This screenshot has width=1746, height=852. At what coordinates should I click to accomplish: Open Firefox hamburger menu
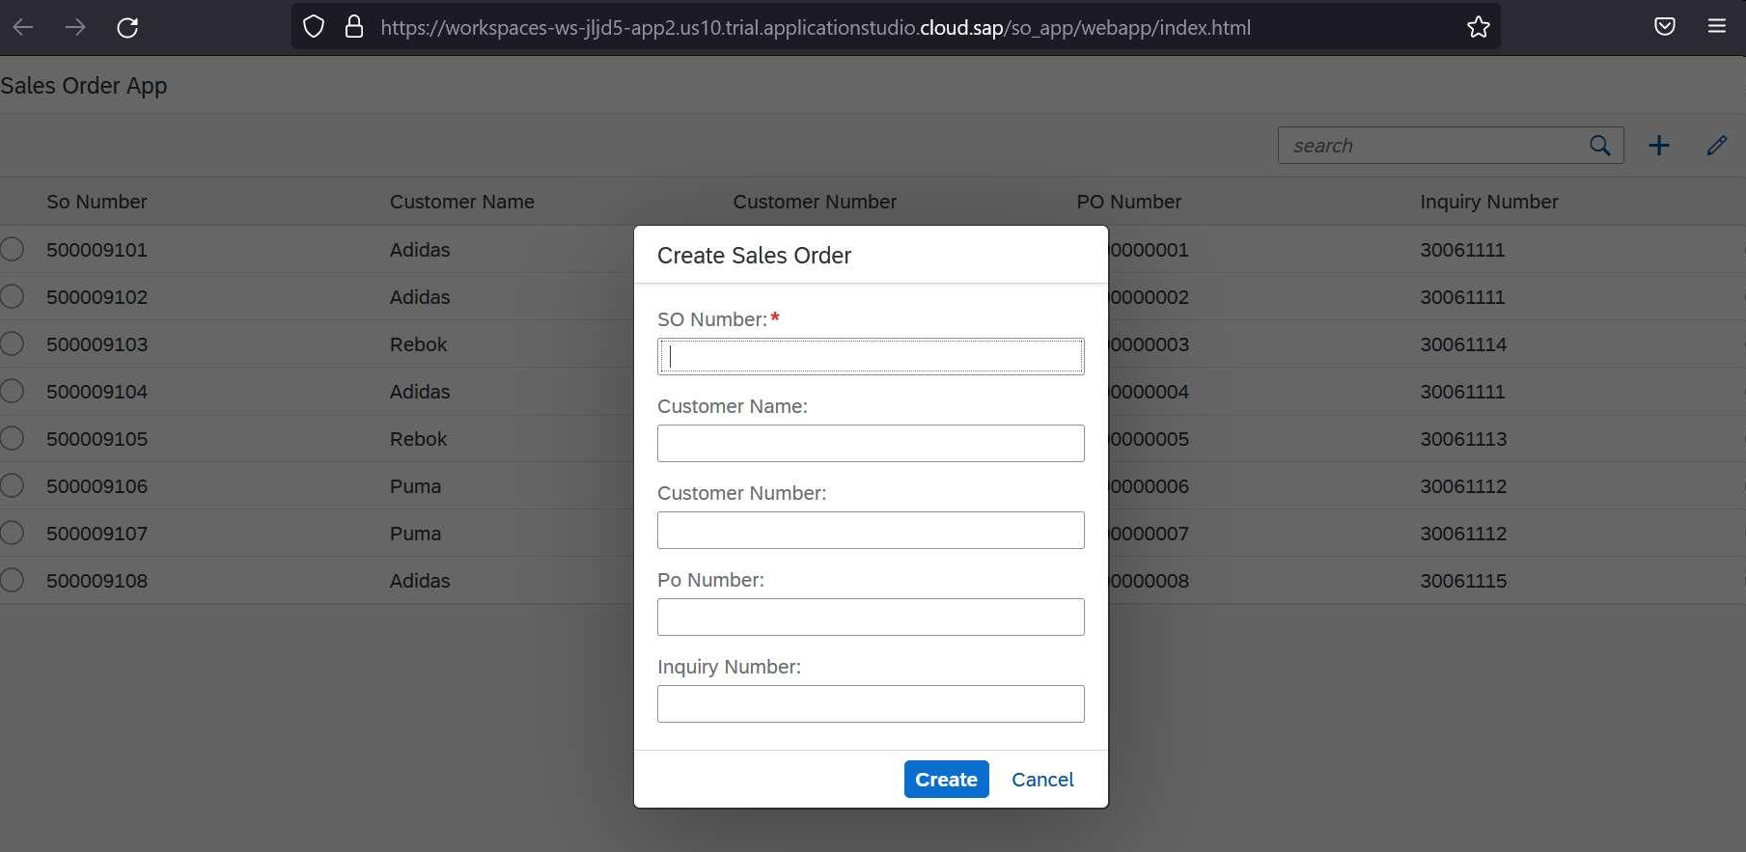pyautogui.click(x=1716, y=27)
